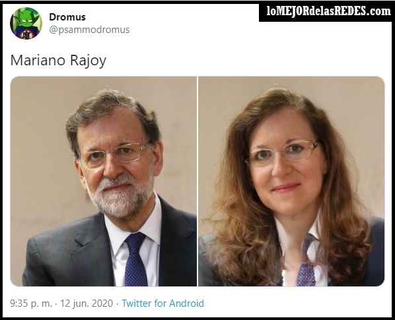Click the man's blue dotted tie

(135, 259)
